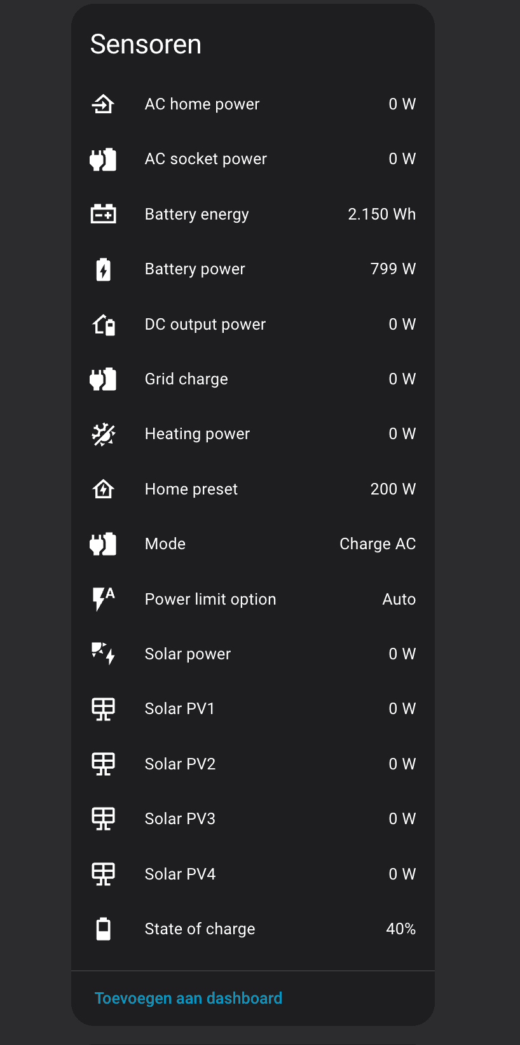Viewport: 520px width, 1045px height.
Task: Click the Grid charge plug icon
Action: (103, 379)
